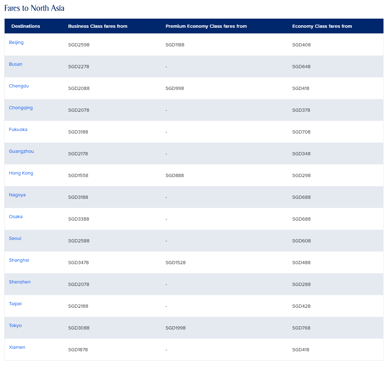
Task: Click the Premium Economy Class column header
Action: pyautogui.click(x=206, y=26)
